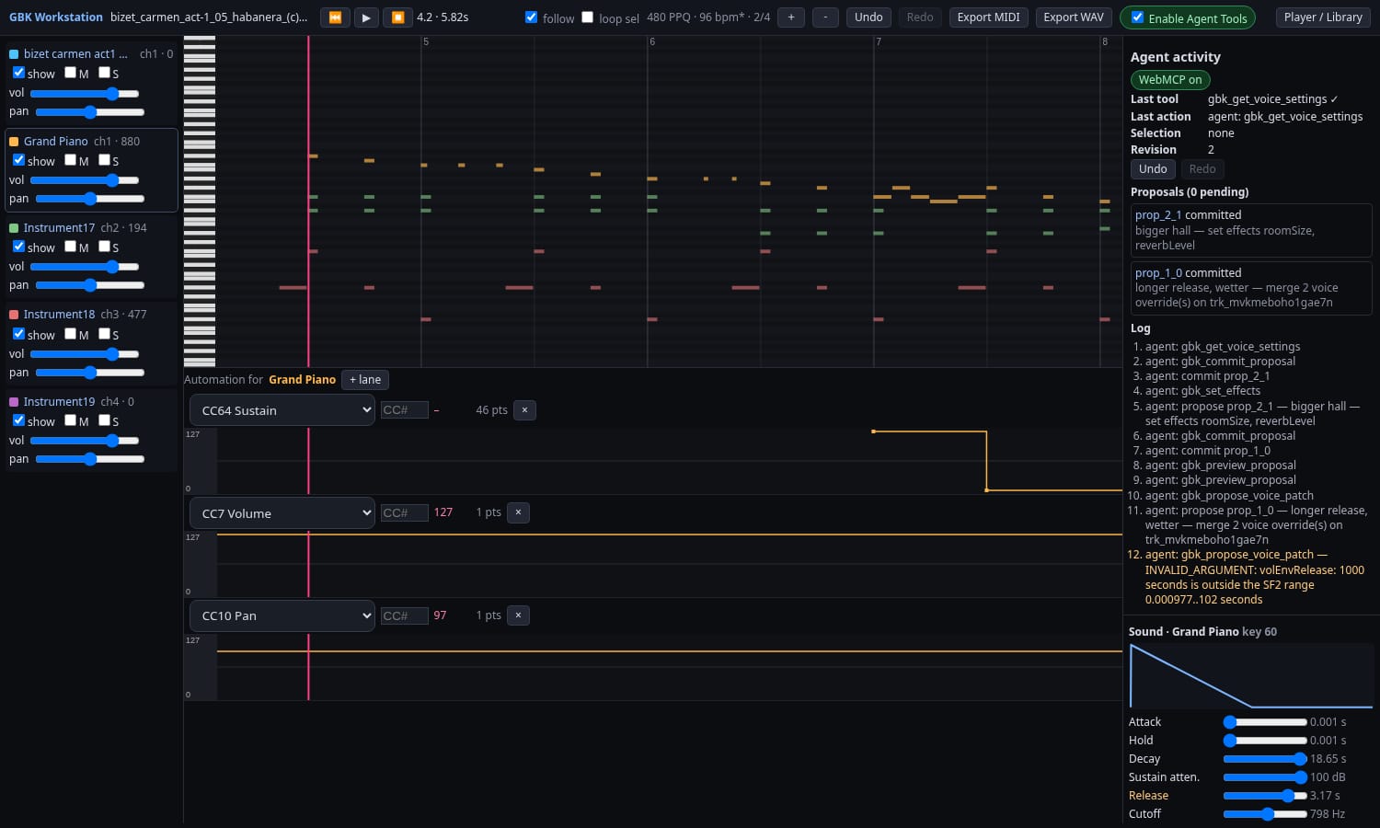The height and width of the screenshot is (828, 1380).
Task: Click the CC# field in the CC64 Sustain lane
Action: coord(405,410)
